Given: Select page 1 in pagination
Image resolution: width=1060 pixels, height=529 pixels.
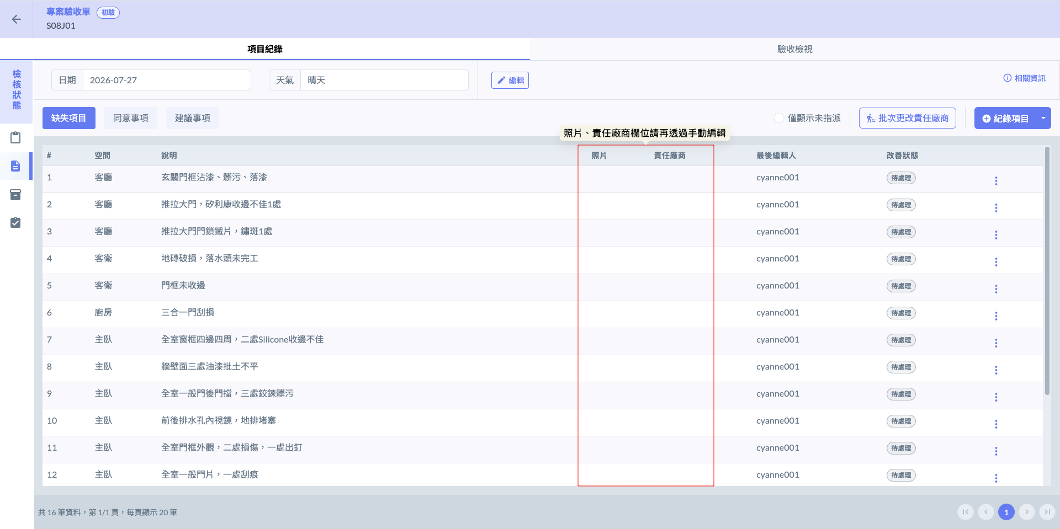Looking at the screenshot, I should click(1006, 512).
